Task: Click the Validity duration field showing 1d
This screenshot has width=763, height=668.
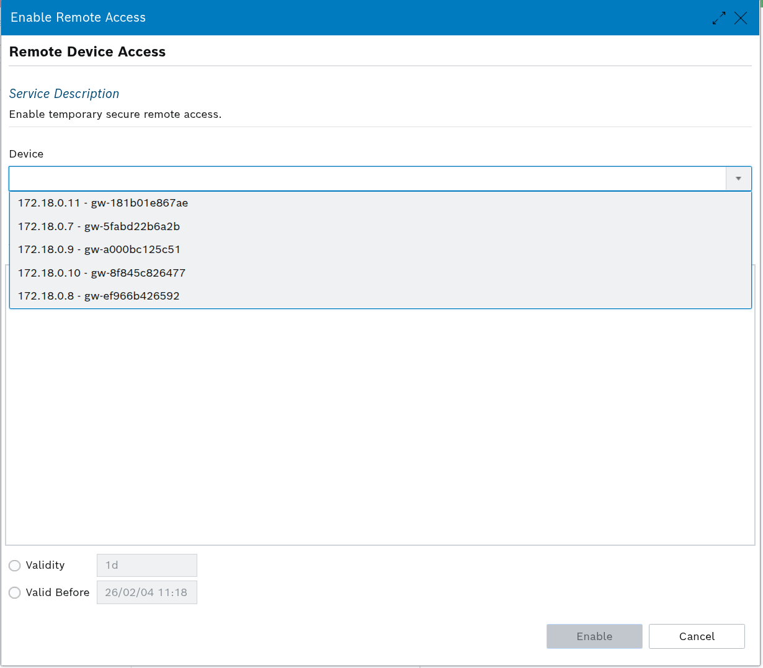Action: tap(147, 565)
